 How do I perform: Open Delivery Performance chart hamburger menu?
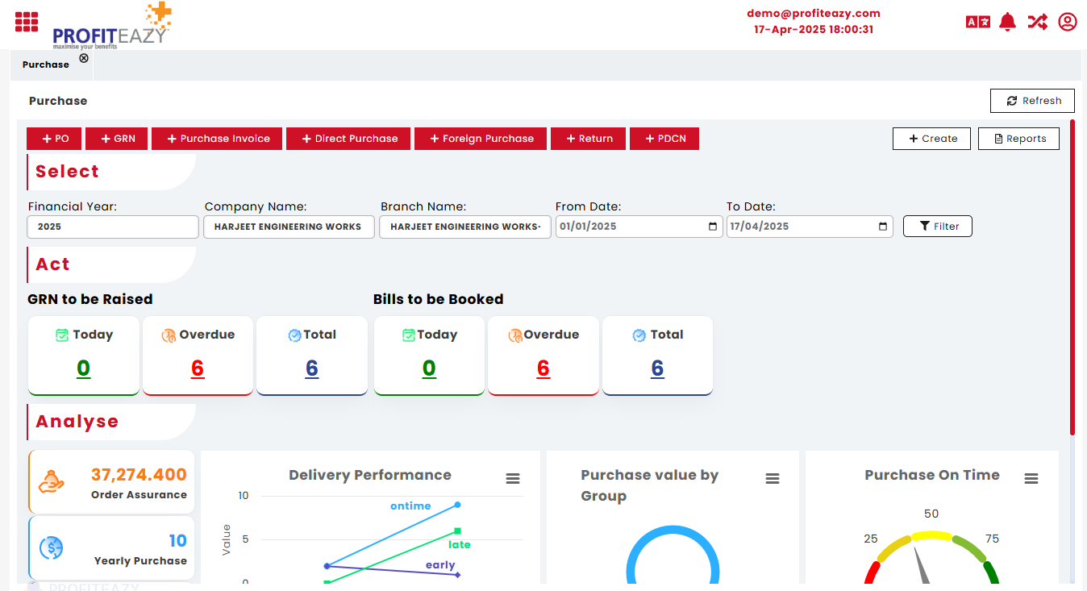coord(513,479)
